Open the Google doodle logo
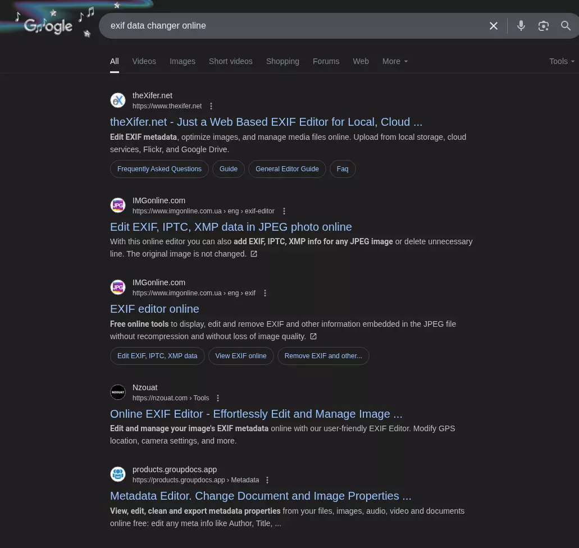 48,25
